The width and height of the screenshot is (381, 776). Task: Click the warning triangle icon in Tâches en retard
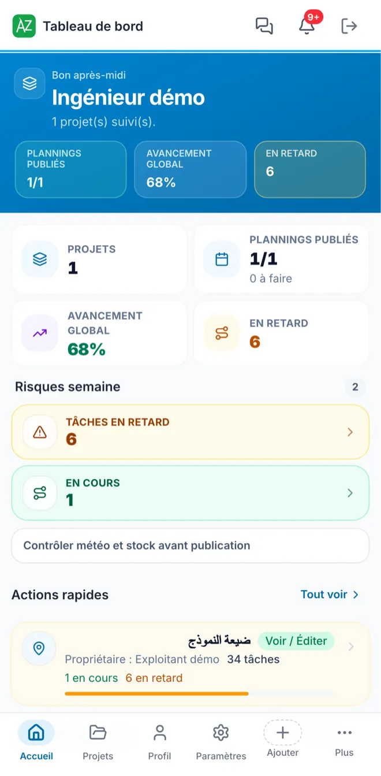point(40,432)
